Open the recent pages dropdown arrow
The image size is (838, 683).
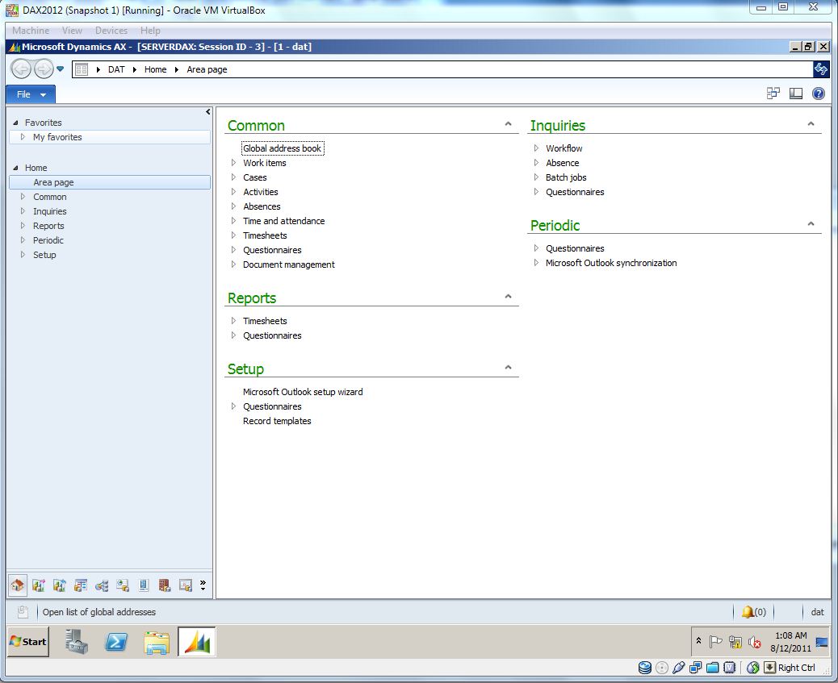click(x=61, y=69)
